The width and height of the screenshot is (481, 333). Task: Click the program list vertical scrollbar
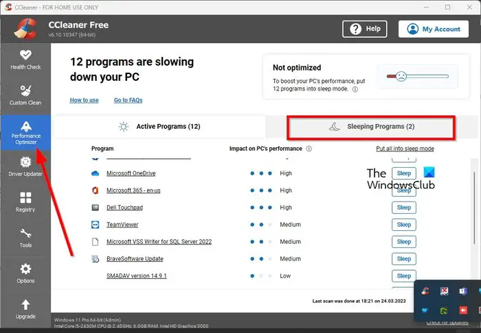pyautogui.click(x=476, y=208)
